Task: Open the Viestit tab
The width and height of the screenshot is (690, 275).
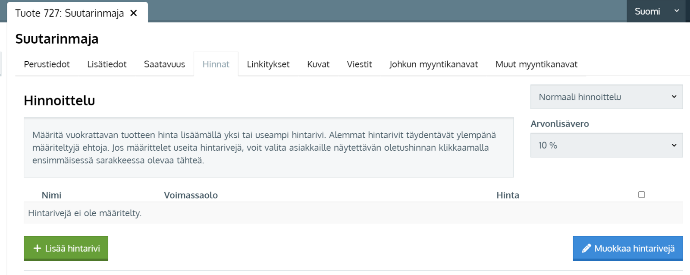Action: click(x=359, y=64)
